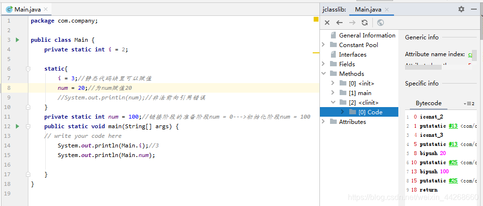Click the yellow inspection warning indicator atop editor
Screen dimensions: 483x206
[316, 19]
